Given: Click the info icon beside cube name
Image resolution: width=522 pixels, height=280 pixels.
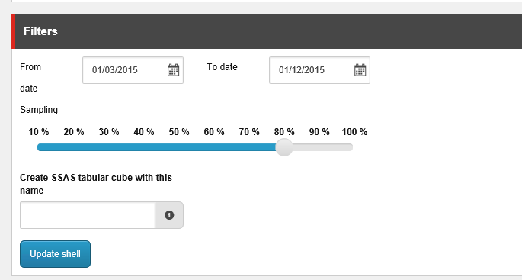Looking at the screenshot, I should tap(169, 215).
